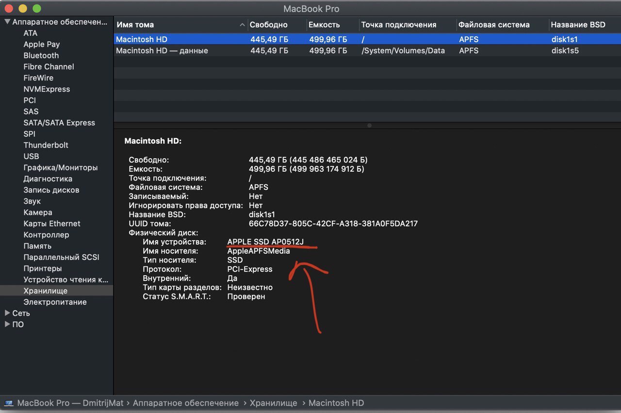Select Apple Pay in the sidebar
The height and width of the screenshot is (413, 621).
pos(42,44)
